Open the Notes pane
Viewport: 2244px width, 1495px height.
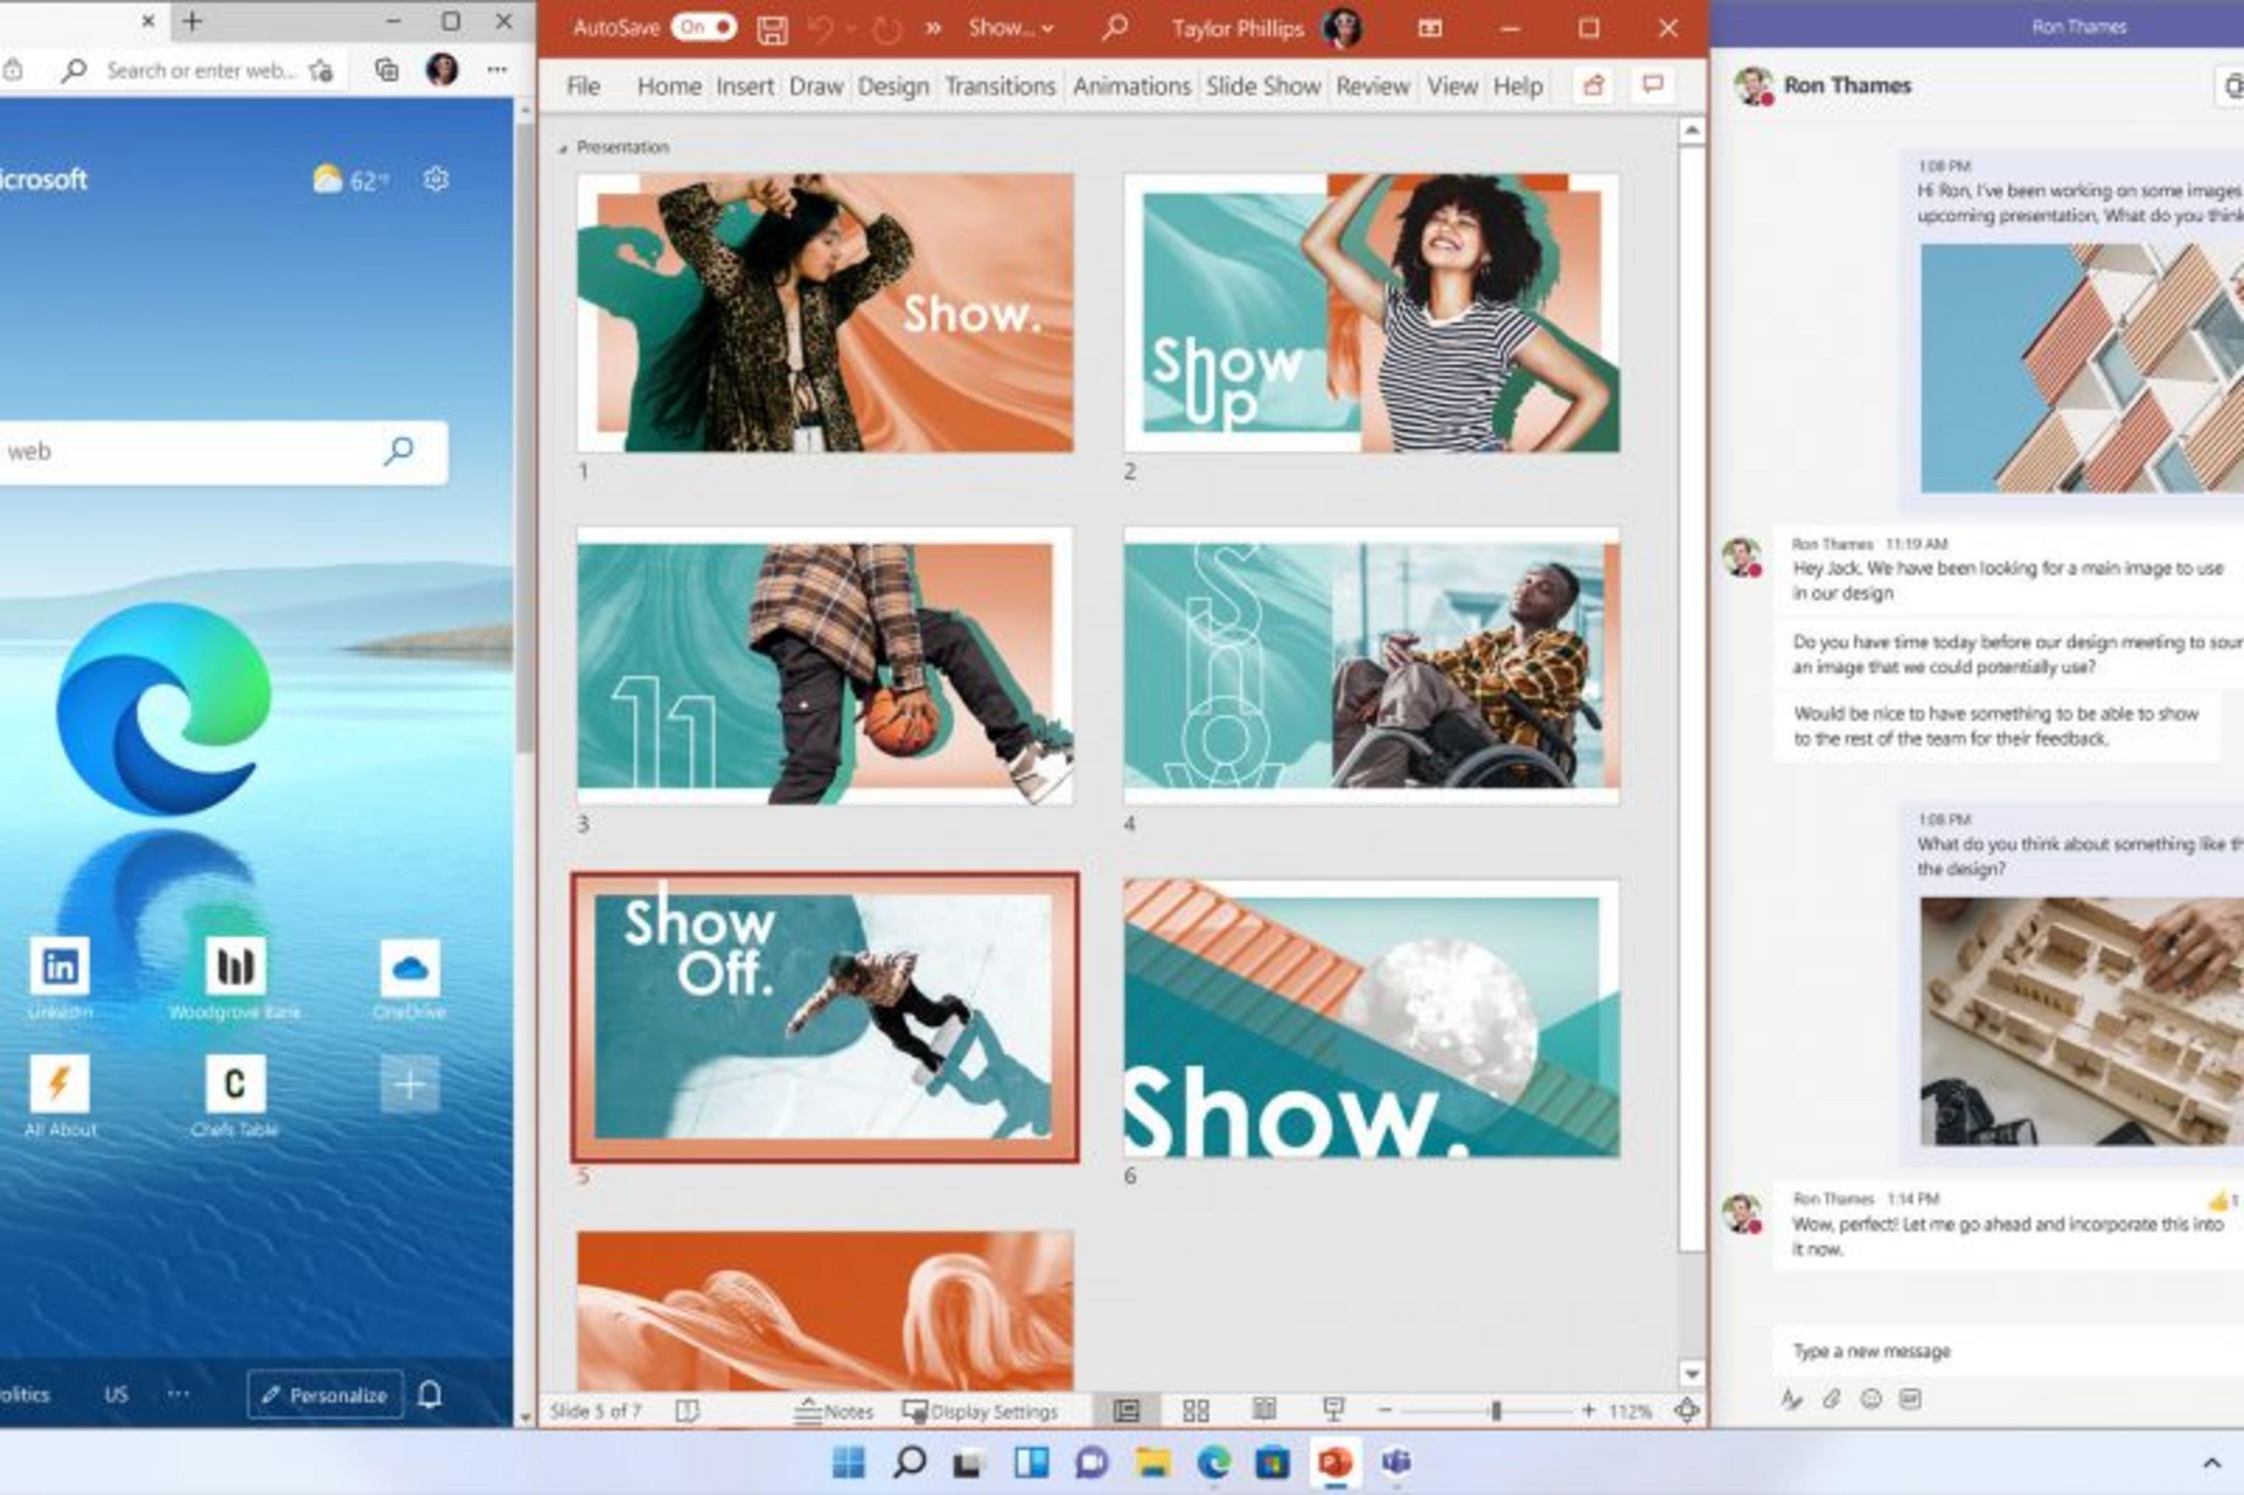[834, 1411]
